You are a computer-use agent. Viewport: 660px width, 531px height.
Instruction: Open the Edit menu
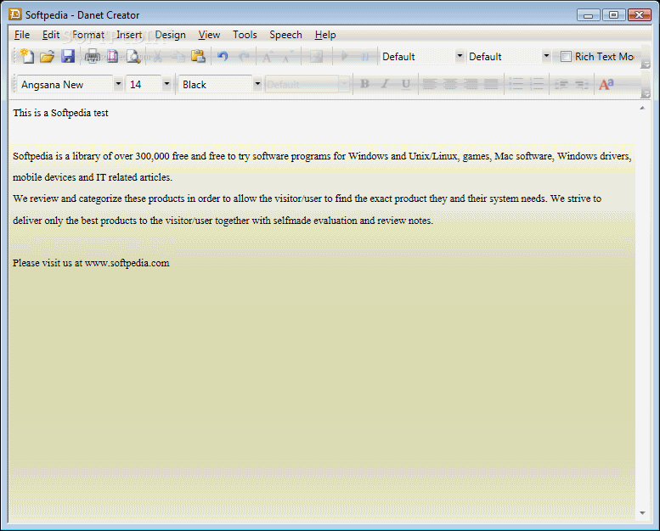tap(51, 35)
